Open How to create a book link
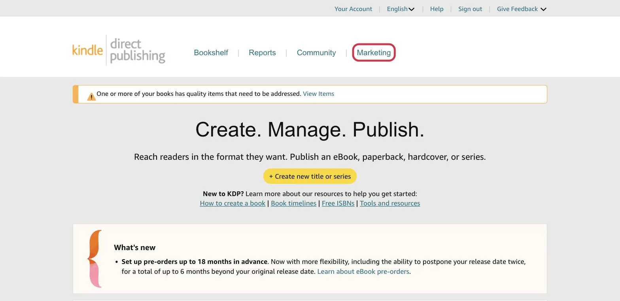The height and width of the screenshot is (301, 620). pos(232,203)
